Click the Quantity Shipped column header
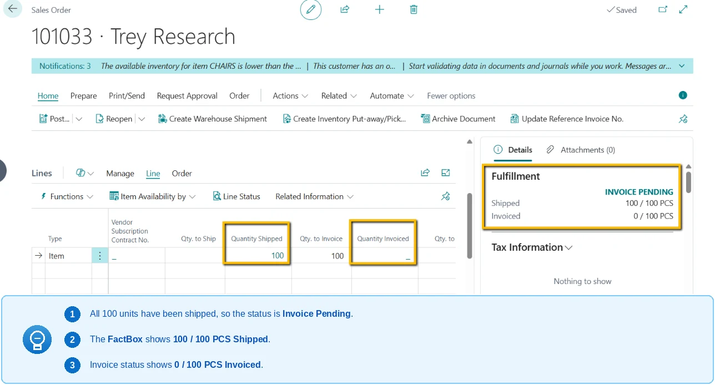This screenshot has width=715, height=385. click(x=256, y=239)
